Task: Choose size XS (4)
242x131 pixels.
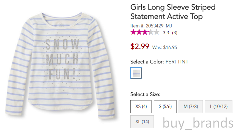Action: point(141,107)
